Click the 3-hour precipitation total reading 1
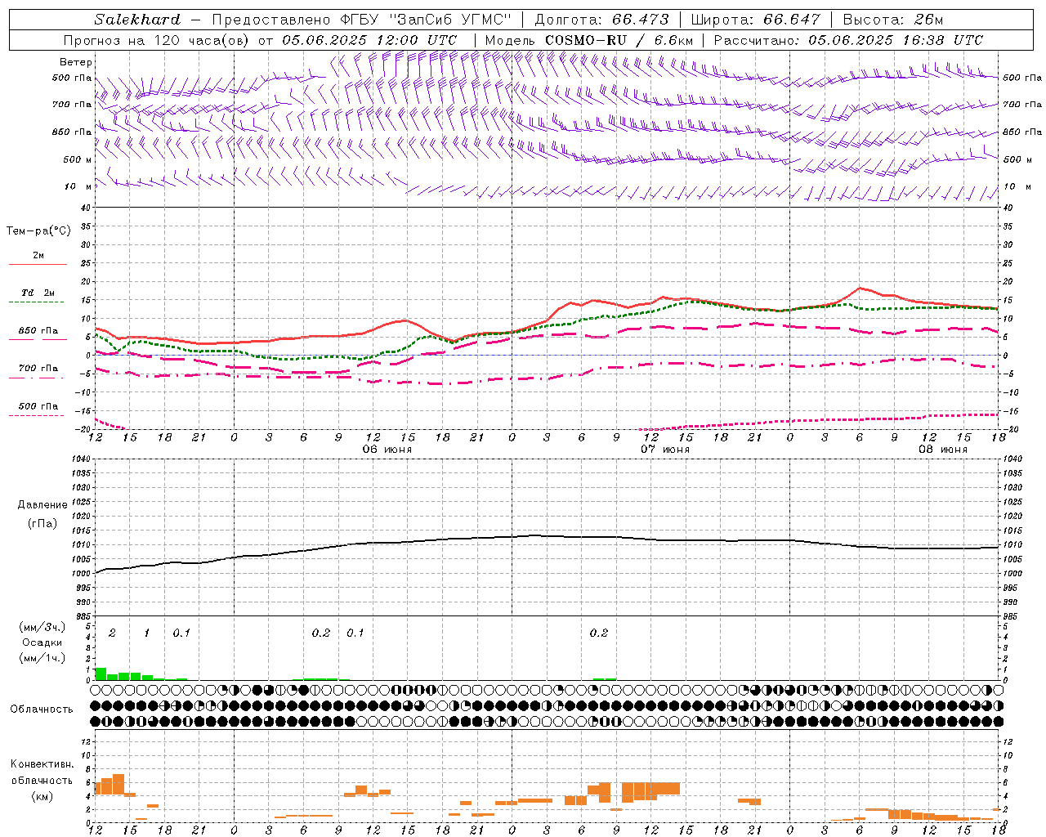This screenshot has width=1046, height=837. pos(146,633)
